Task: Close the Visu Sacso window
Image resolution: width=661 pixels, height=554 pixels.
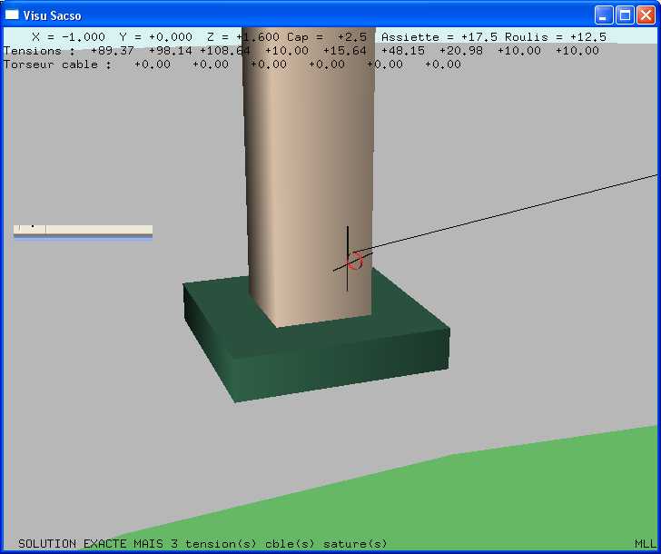Action: pos(645,15)
